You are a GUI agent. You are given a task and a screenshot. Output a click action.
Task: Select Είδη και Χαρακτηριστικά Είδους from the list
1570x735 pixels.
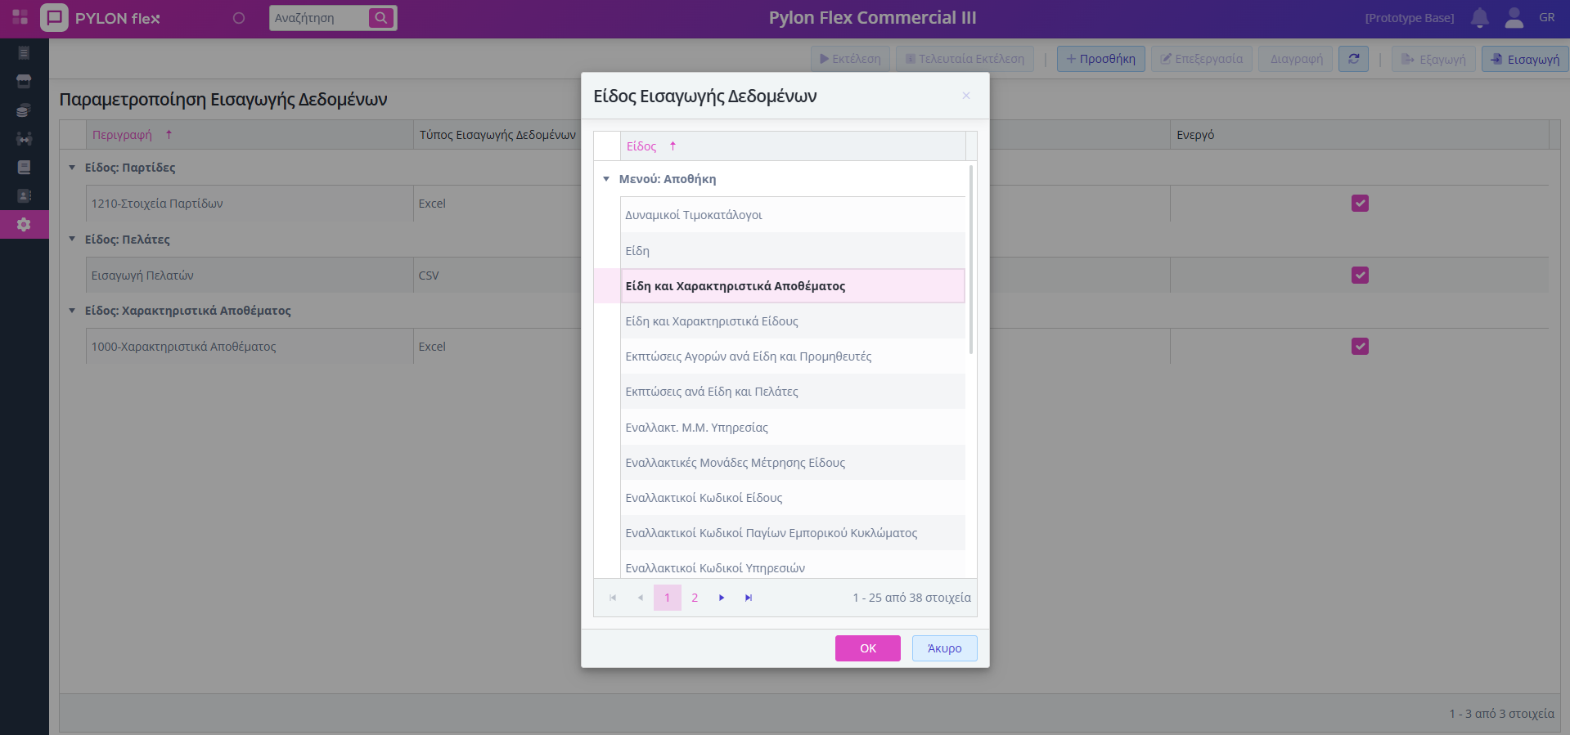(711, 321)
